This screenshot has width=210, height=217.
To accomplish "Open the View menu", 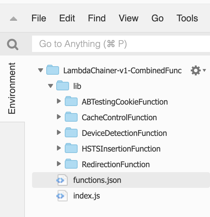I will click(x=128, y=18).
